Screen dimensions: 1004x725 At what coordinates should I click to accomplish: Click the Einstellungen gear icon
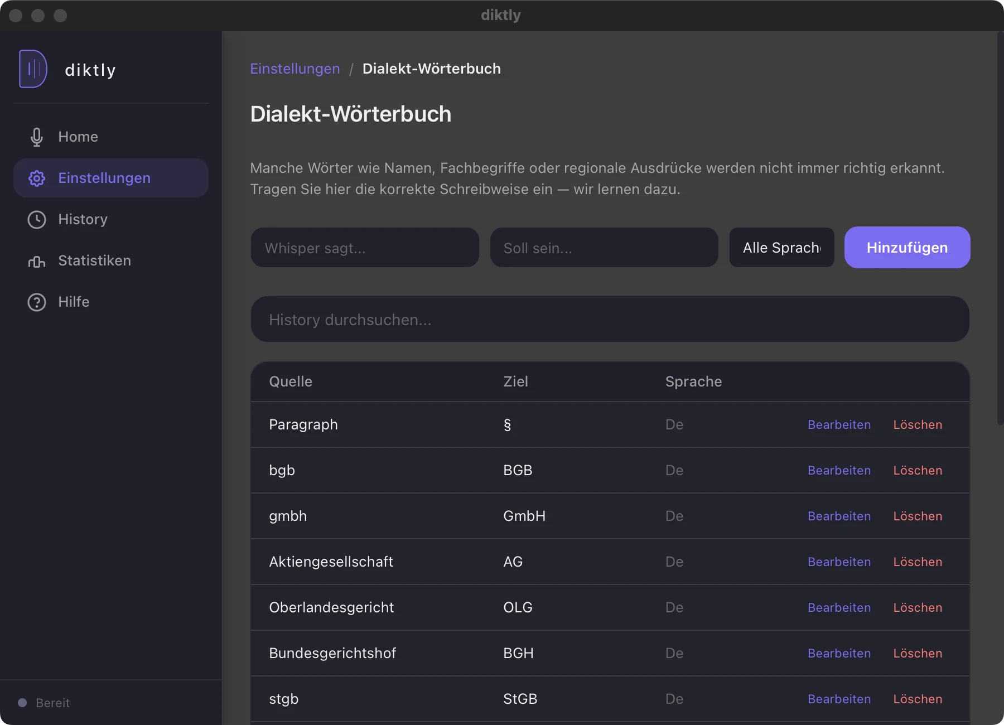37,178
